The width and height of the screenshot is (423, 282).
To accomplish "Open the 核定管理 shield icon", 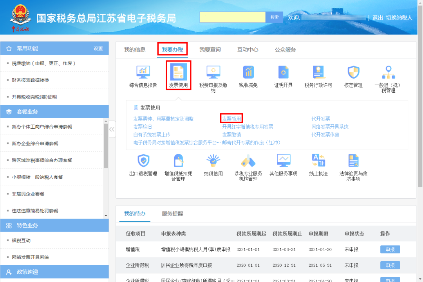I will (x=353, y=72).
